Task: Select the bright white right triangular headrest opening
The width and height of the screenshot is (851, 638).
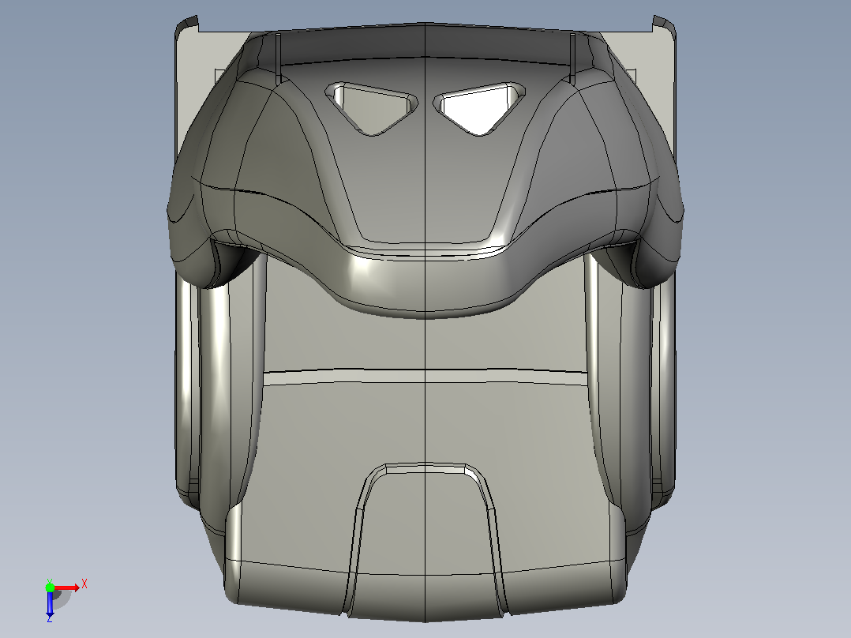Action: 478,108
